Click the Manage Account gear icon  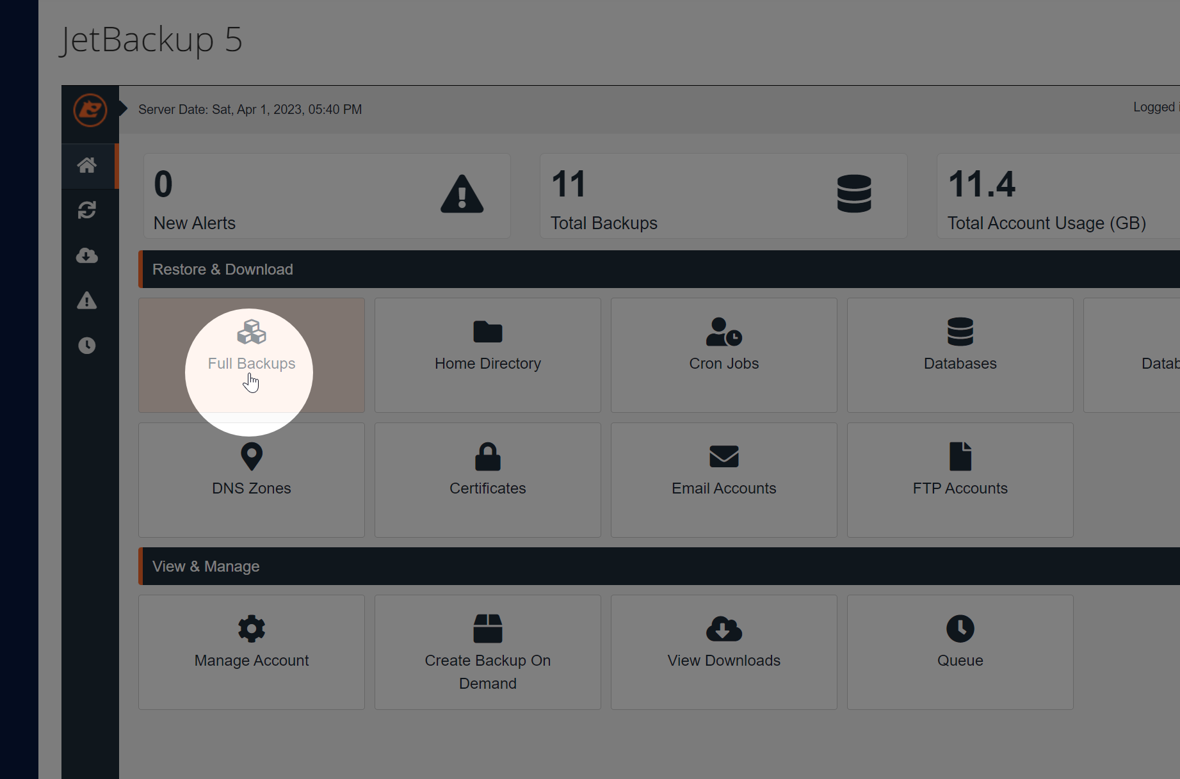coord(252,629)
